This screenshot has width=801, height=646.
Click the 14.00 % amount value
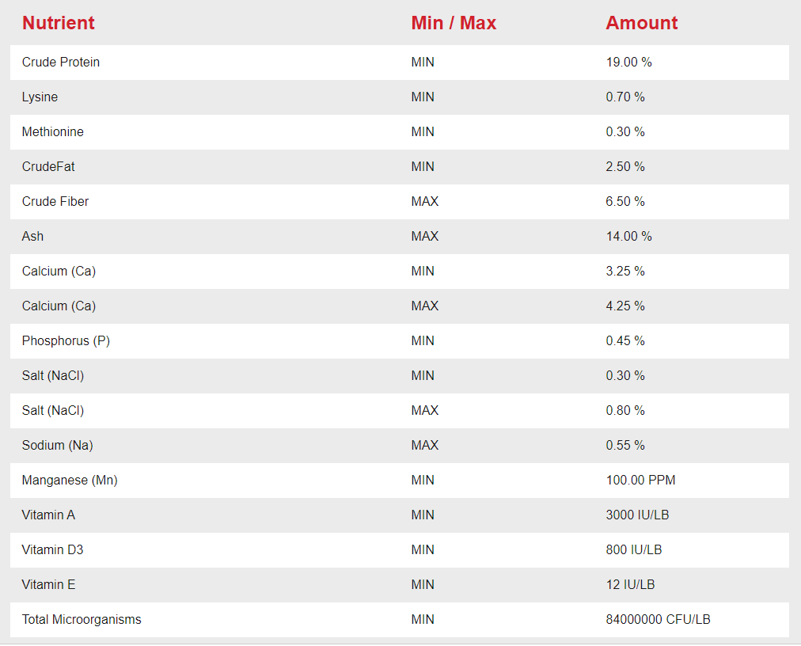pyautogui.click(x=628, y=236)
